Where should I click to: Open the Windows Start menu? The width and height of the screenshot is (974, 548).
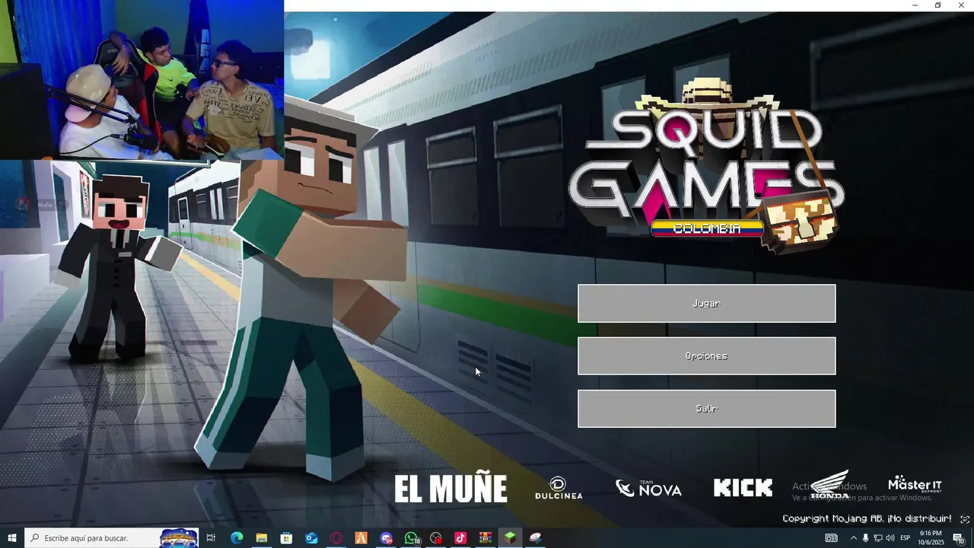click(x=12, y=538)
